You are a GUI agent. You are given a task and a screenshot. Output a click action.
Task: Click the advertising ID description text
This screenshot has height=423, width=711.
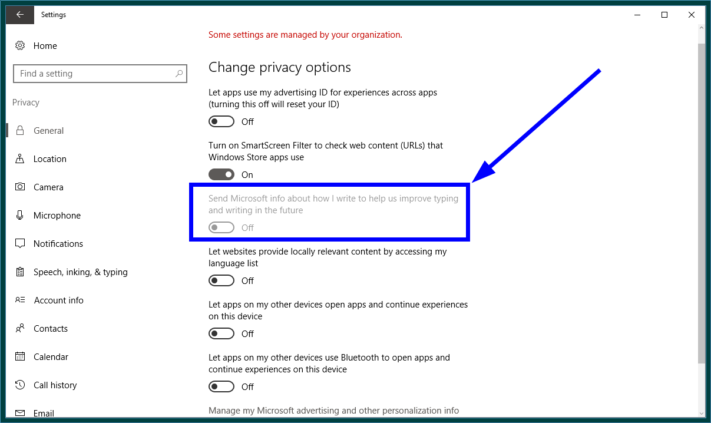point(323,98)
